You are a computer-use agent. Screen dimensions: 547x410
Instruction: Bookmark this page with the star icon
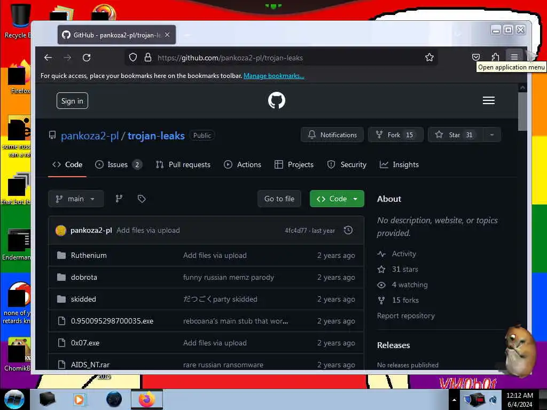pos(429,57)
